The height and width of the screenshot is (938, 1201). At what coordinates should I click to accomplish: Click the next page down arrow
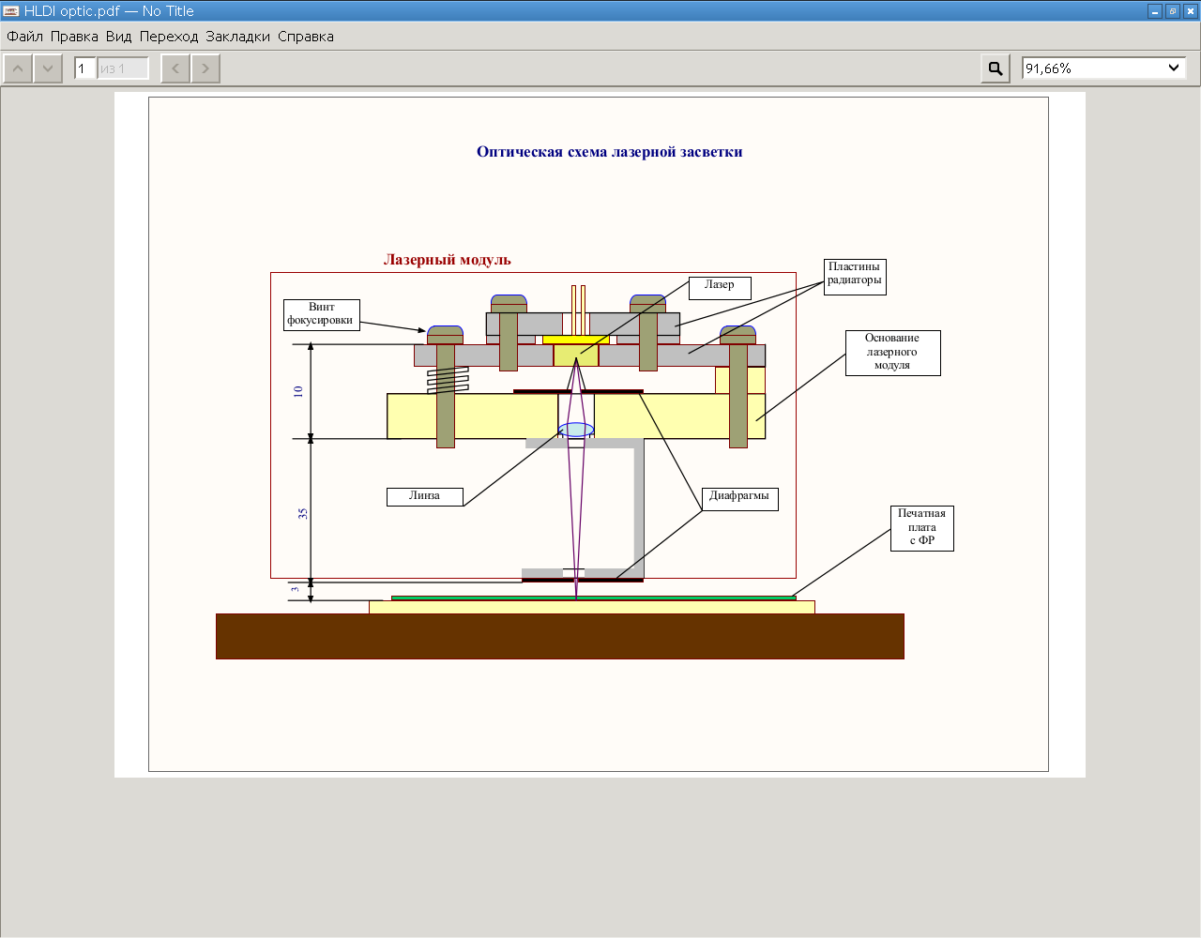48,68
